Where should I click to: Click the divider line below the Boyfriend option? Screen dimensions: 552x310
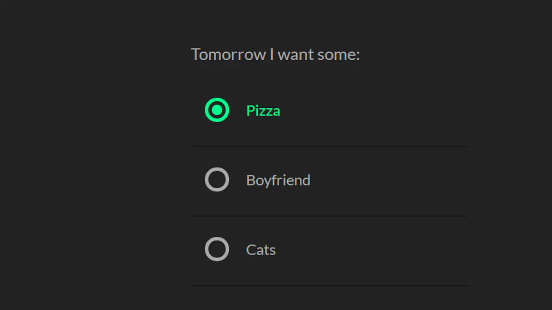click(x=329, y=216)
